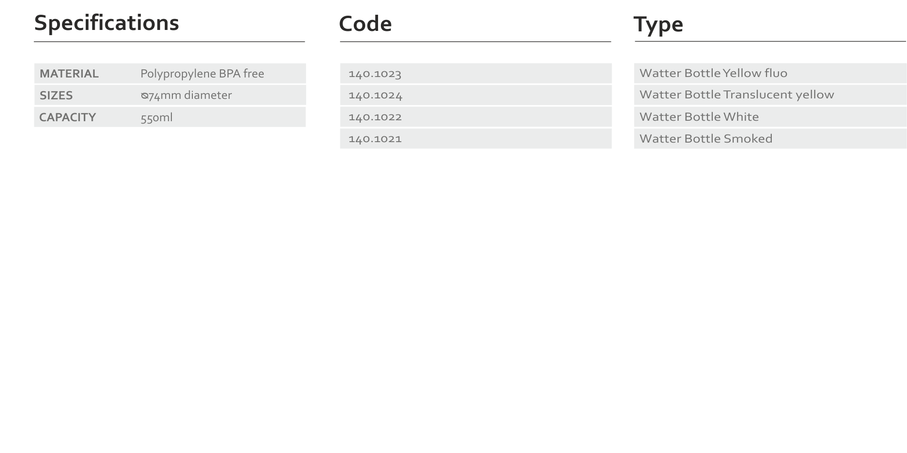Click the diameter symbol before 74mm
This screenshot has width=907, height=453.
(144, 96)
